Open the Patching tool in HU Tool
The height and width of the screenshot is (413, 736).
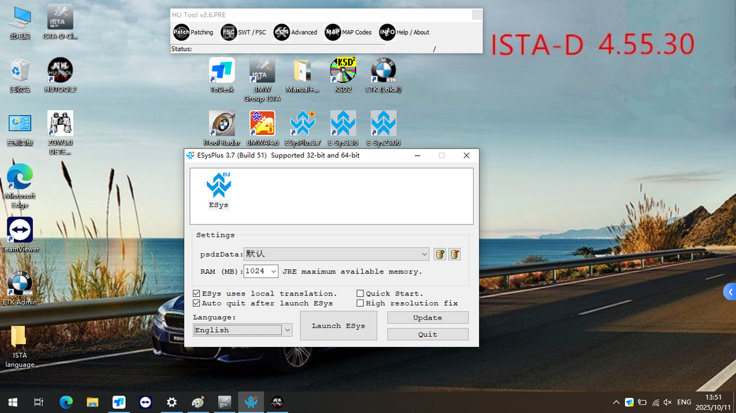pyautogui.click(x=193, y=31)
